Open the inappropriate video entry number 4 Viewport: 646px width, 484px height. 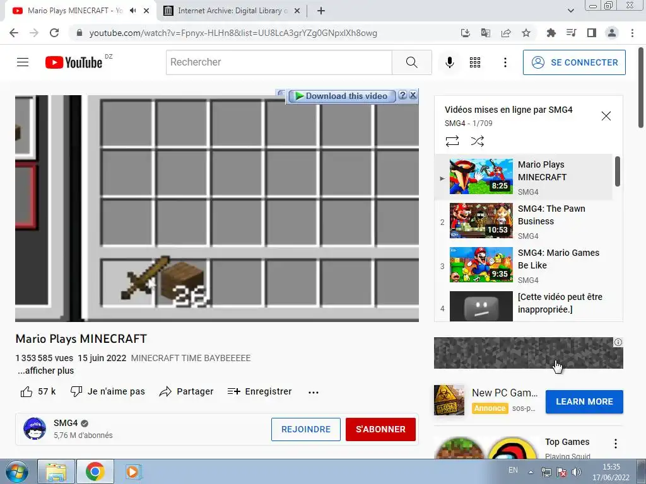tap(523, 306)
